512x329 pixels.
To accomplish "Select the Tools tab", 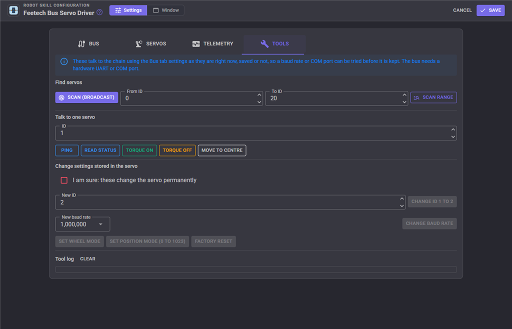I will pyautogui.click(x=274, y=43).
